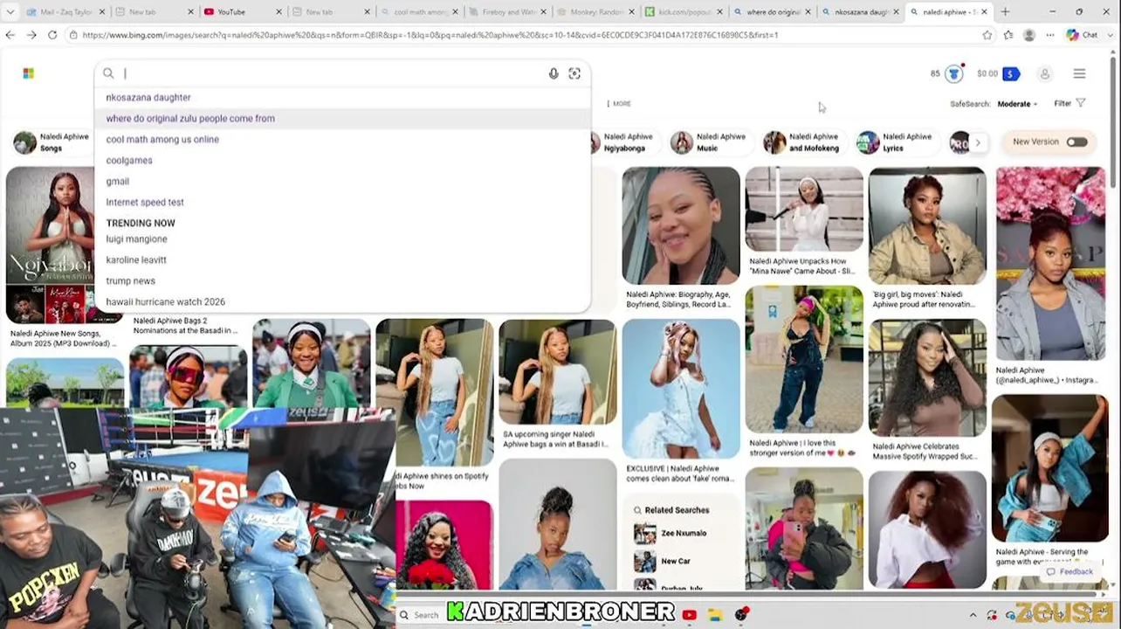Open the Microsoft logo home link
This screenshot has height=629, width=1121.
click(28, 73)
